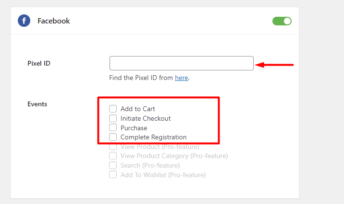Click the Pixel ID field label
The width and height of the screenshot is (344, 204).
39,63
